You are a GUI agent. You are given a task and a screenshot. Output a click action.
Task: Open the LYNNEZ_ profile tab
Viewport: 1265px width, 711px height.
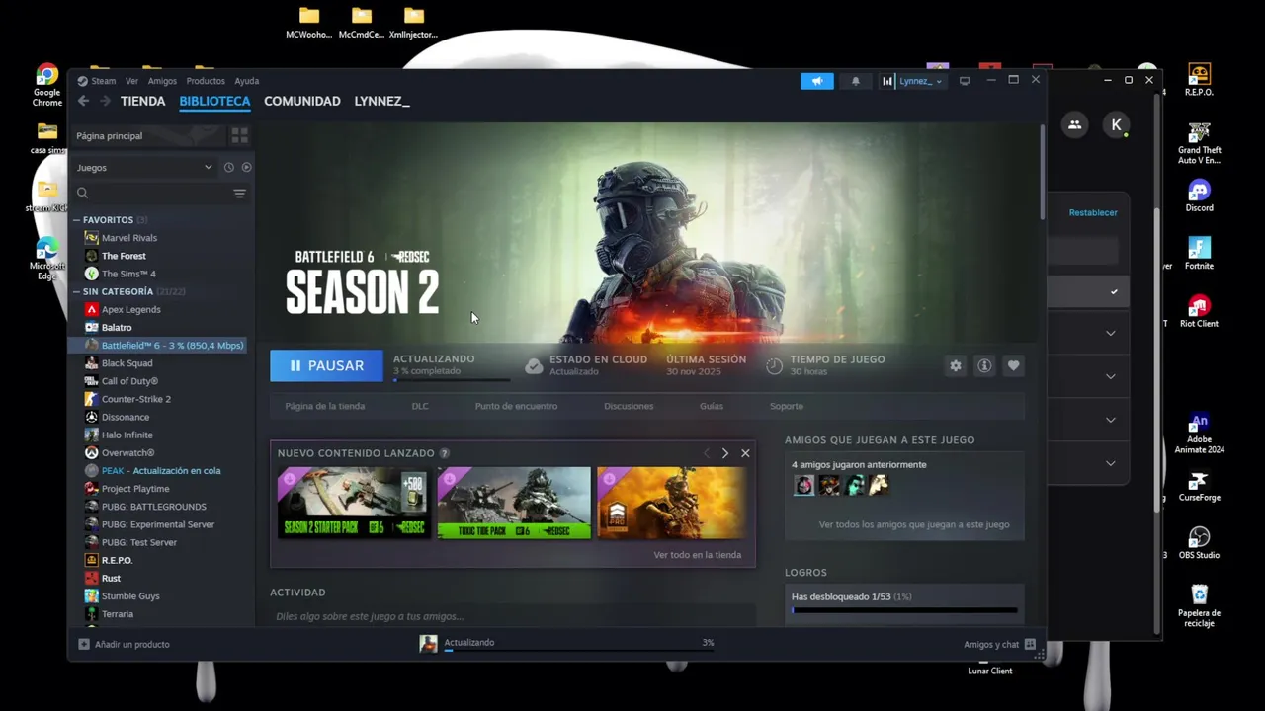(x=381, y=101)
